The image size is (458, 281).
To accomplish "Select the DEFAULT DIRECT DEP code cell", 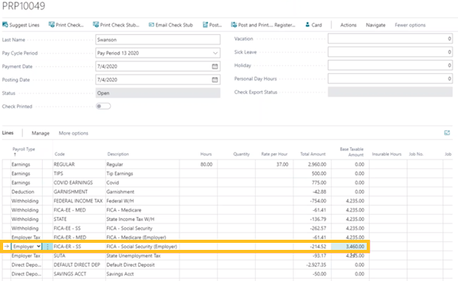I will pos(80,265).
